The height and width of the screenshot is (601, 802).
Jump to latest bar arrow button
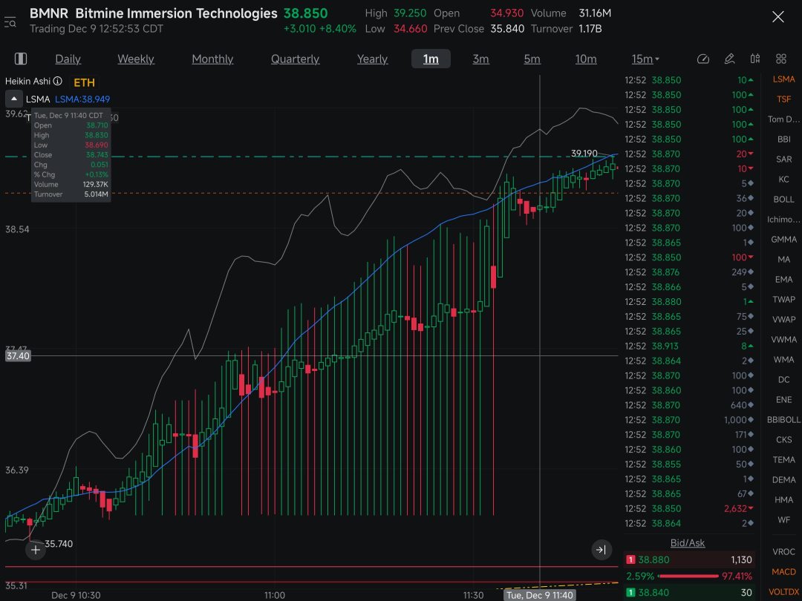tap(601, 549)
